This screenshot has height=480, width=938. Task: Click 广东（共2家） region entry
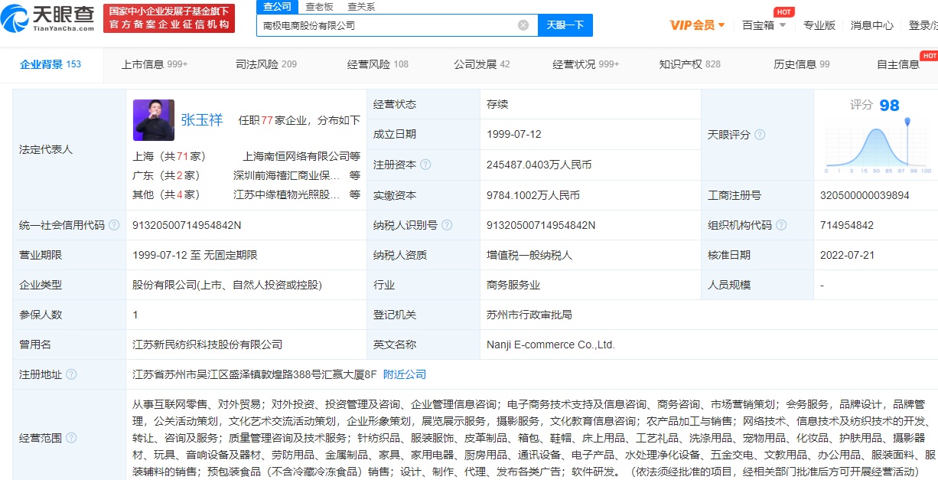pos(166,175)
